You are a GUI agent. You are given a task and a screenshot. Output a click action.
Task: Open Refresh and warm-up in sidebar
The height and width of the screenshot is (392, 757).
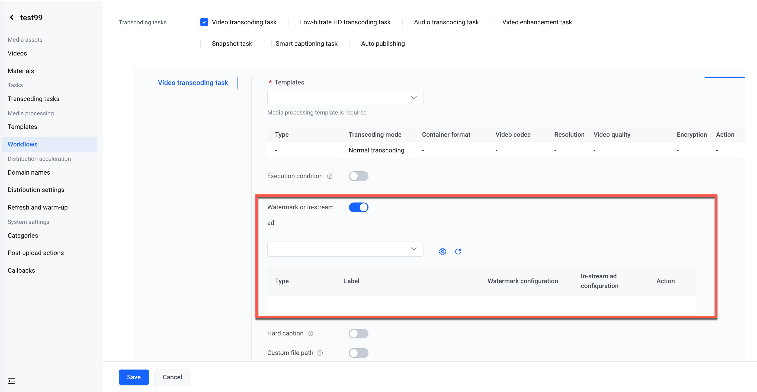coord(38,207)
